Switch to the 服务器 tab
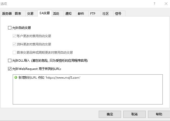 [7, 14]
